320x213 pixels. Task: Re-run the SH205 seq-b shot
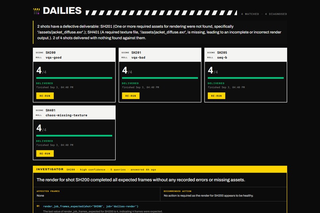point(216,96)
